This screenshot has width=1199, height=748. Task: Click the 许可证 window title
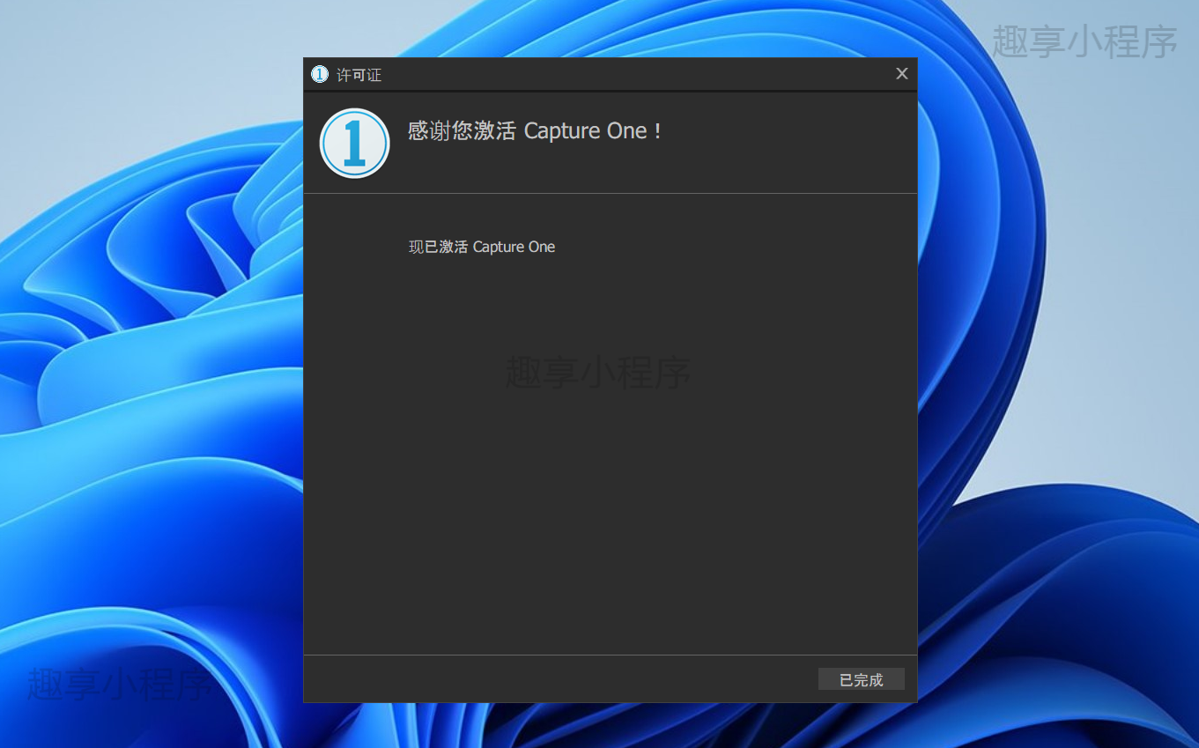pyautogui.click(x=359, y=75)
